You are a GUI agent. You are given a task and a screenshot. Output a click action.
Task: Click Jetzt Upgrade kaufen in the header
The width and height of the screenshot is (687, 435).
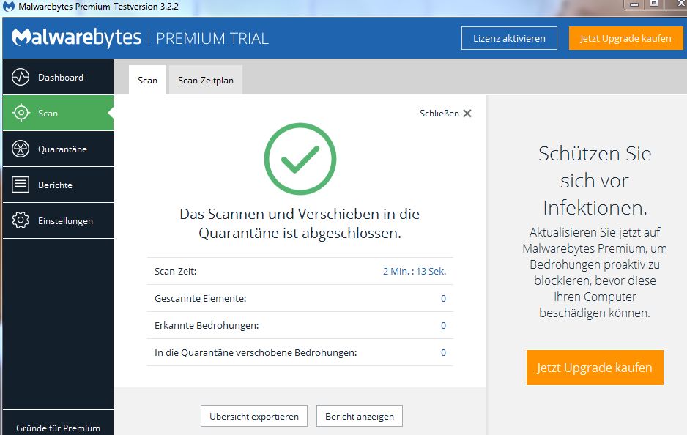(625, 38)
